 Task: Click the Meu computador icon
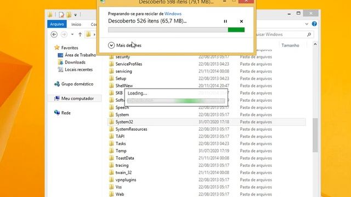57,99
